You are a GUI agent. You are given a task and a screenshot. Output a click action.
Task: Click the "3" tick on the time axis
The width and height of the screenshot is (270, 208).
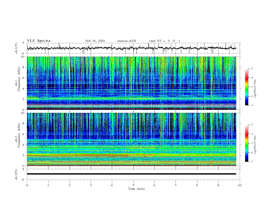[91, 185]
